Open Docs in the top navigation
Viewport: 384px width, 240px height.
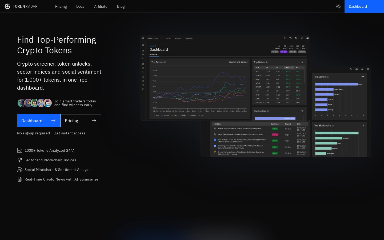point(80,6)
